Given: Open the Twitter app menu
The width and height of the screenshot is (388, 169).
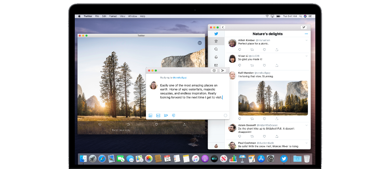Looking at the screenshot, I should [88, 16].
